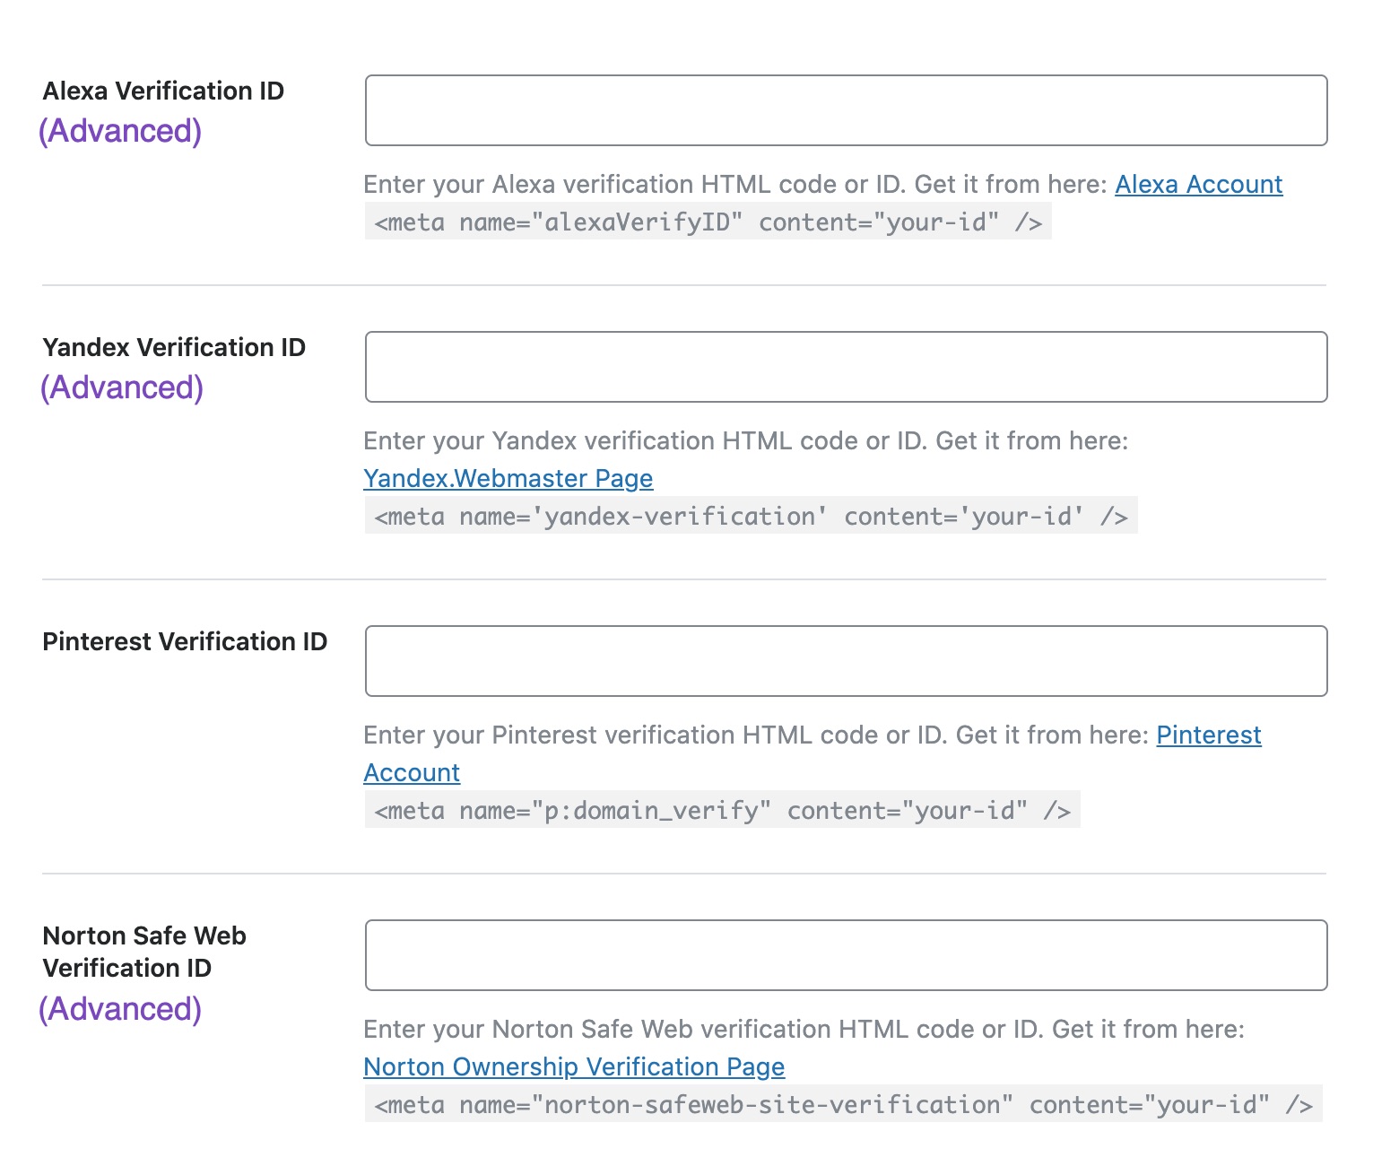The width and height of the screenshot is (1373, 1166).
Task: Click the alexaVerifyID meta tag code snippet
Action: [x=708, y=222]
